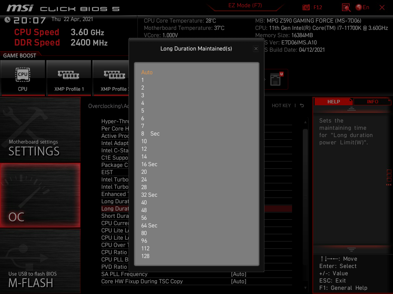Enable the second XMP Profile
This screenshot has width=393, height=294.
click(111, 78)
